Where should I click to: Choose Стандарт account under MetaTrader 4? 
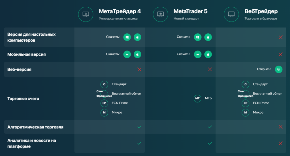[x=119, y=84]
